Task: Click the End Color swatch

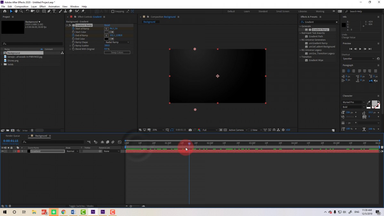Action: tap(106, 39)
